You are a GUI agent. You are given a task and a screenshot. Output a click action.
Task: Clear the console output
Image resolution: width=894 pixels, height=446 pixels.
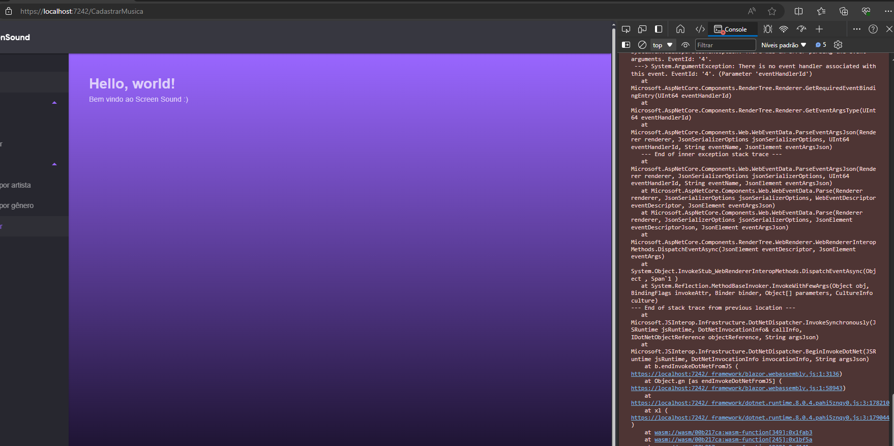click(642, 45)
